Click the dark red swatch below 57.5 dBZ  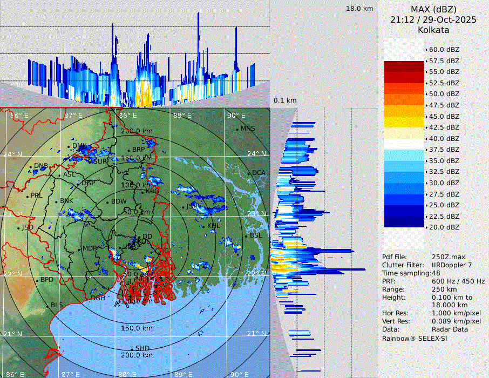(x=404, y=66)
